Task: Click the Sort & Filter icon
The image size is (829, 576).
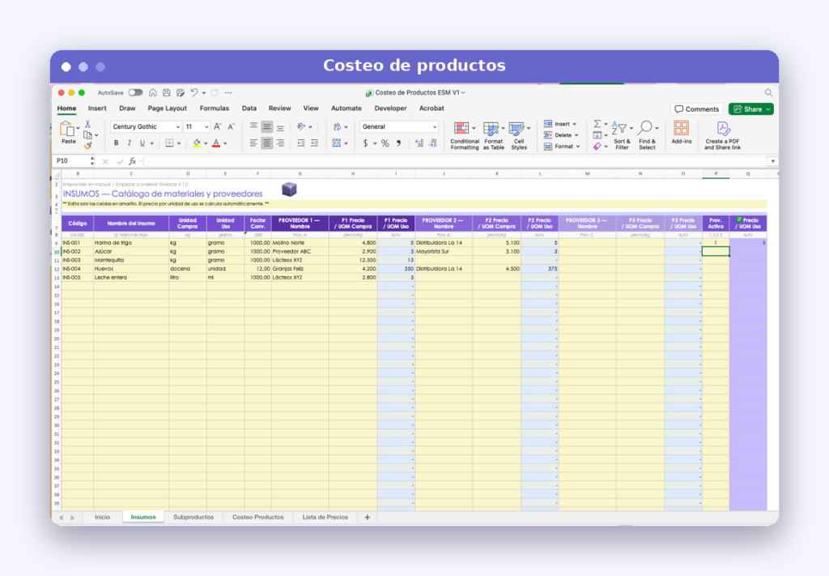Action: (x=619, y=128)
